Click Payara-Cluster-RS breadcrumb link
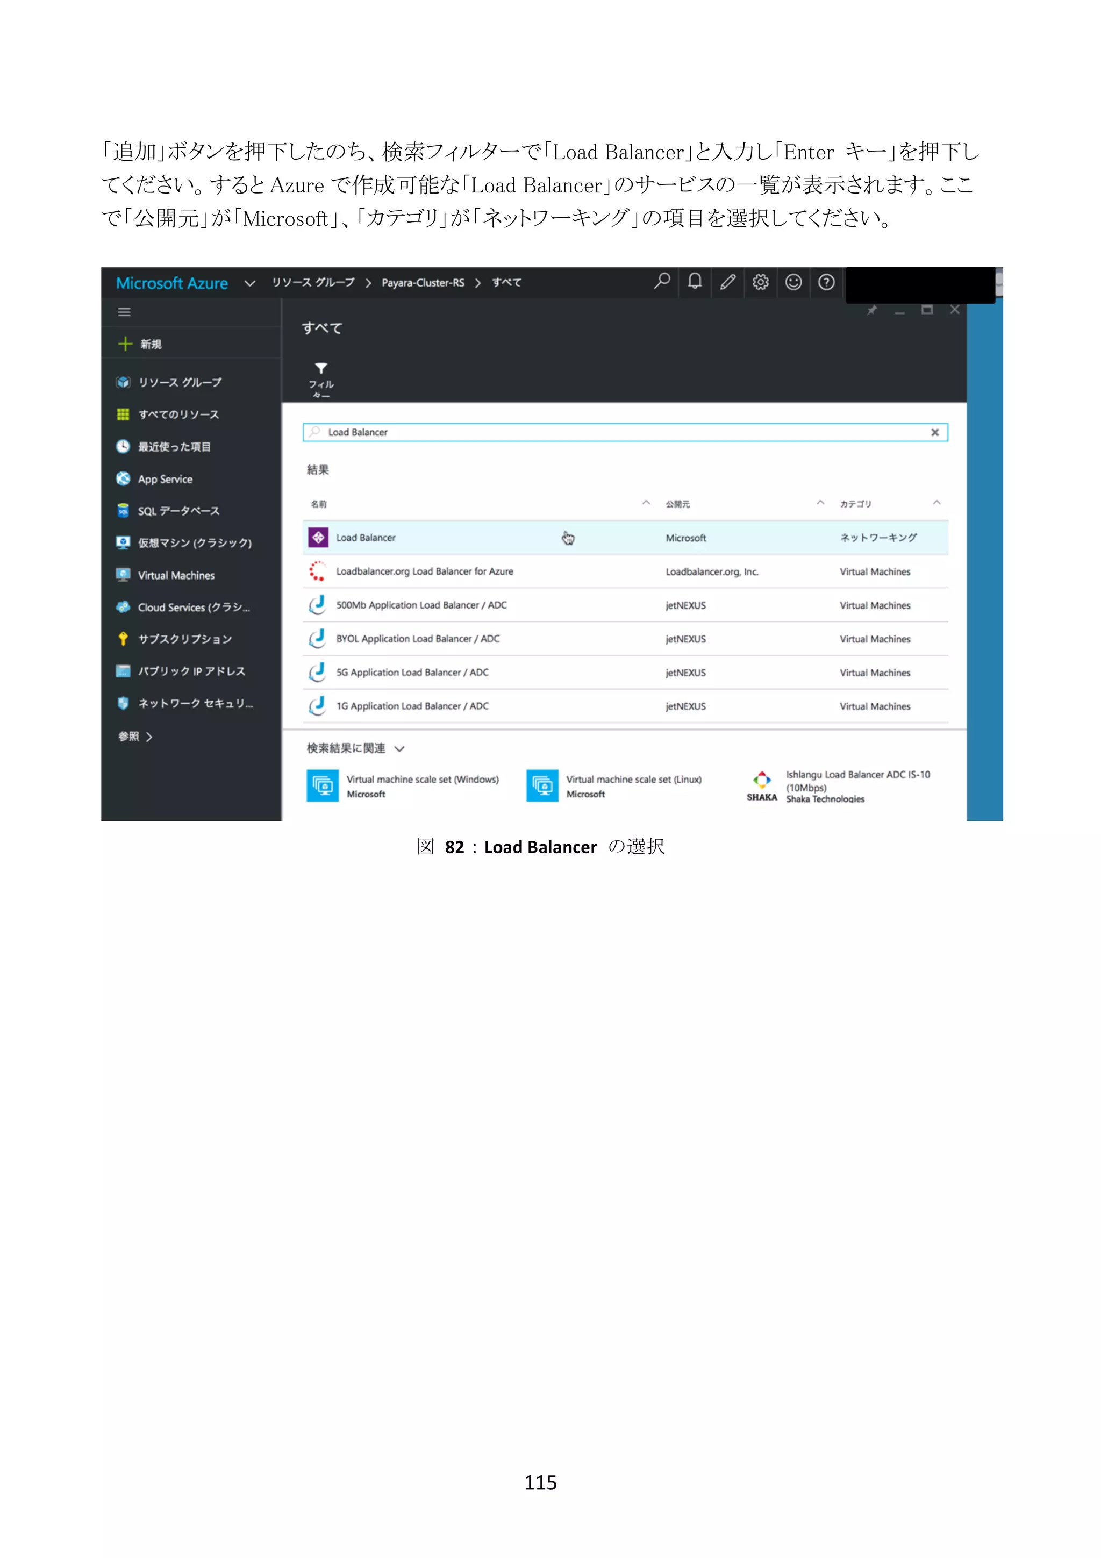 423,283
